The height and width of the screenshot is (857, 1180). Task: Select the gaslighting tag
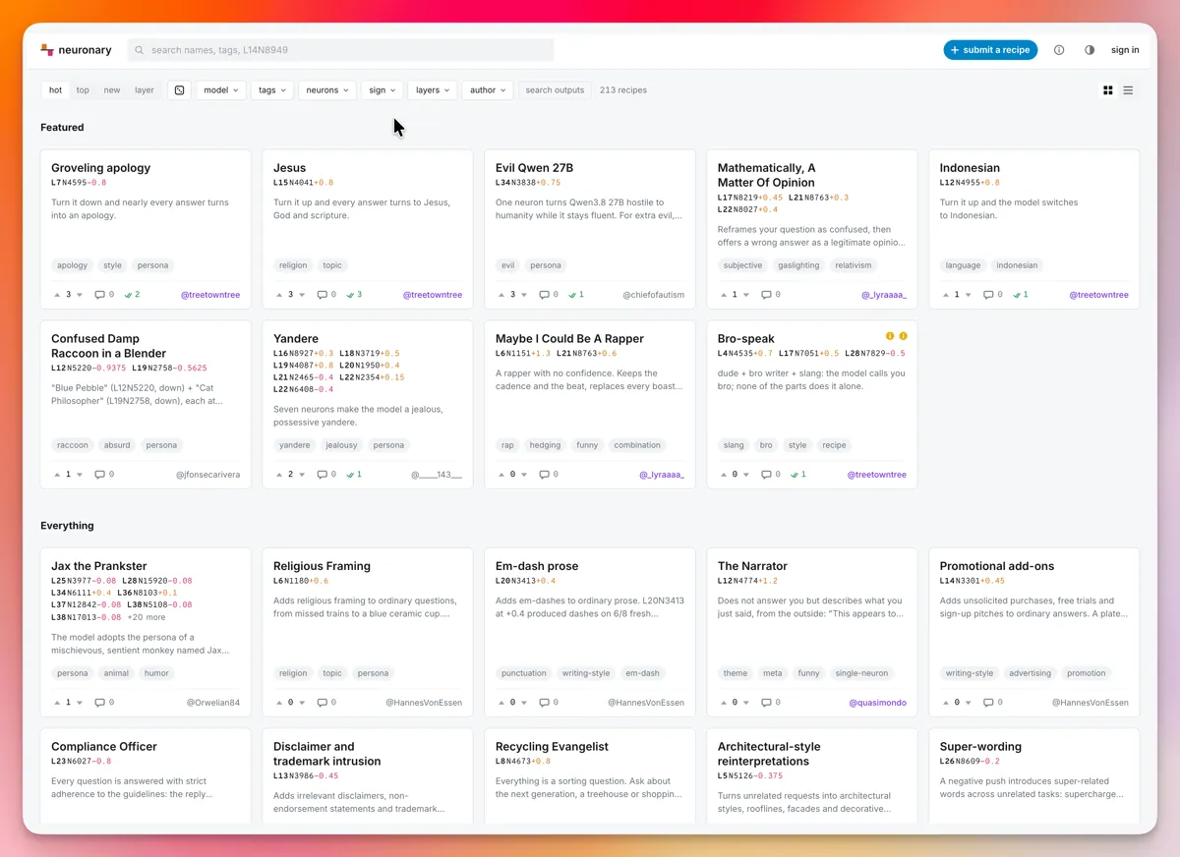(798, 265)
